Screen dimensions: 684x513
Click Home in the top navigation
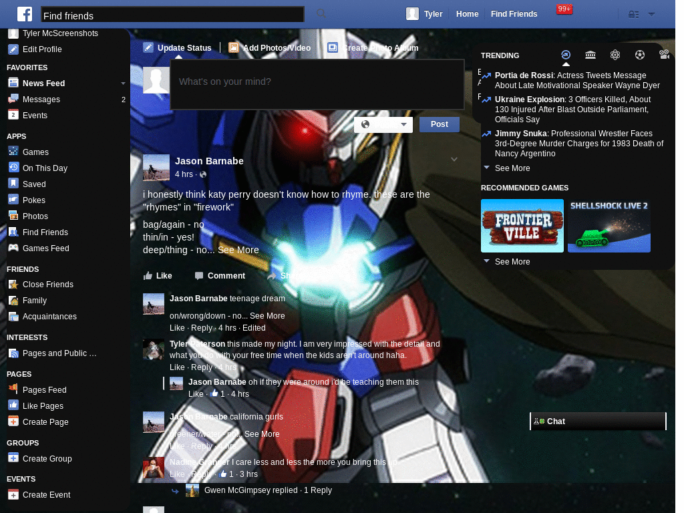[467, 13]
